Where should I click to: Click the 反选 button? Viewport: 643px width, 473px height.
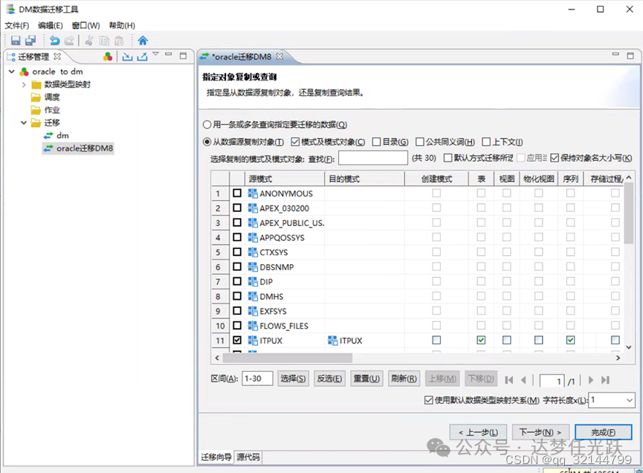(329, 379)
